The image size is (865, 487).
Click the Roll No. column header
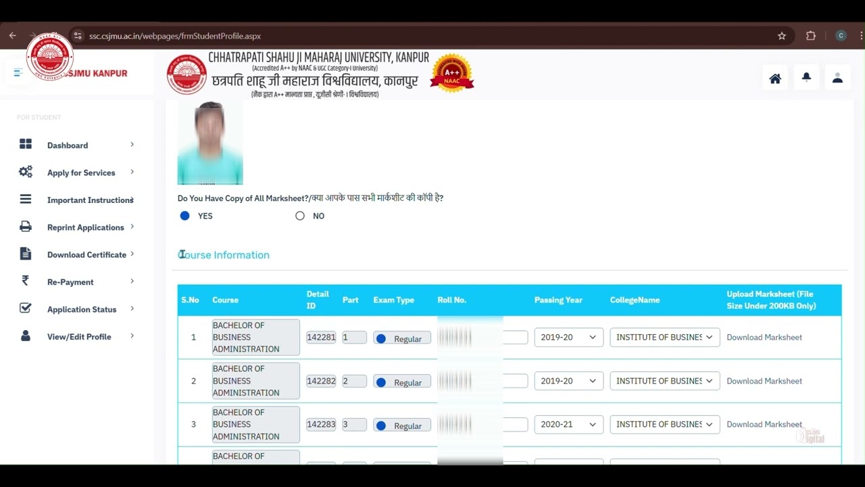[452, 300]
